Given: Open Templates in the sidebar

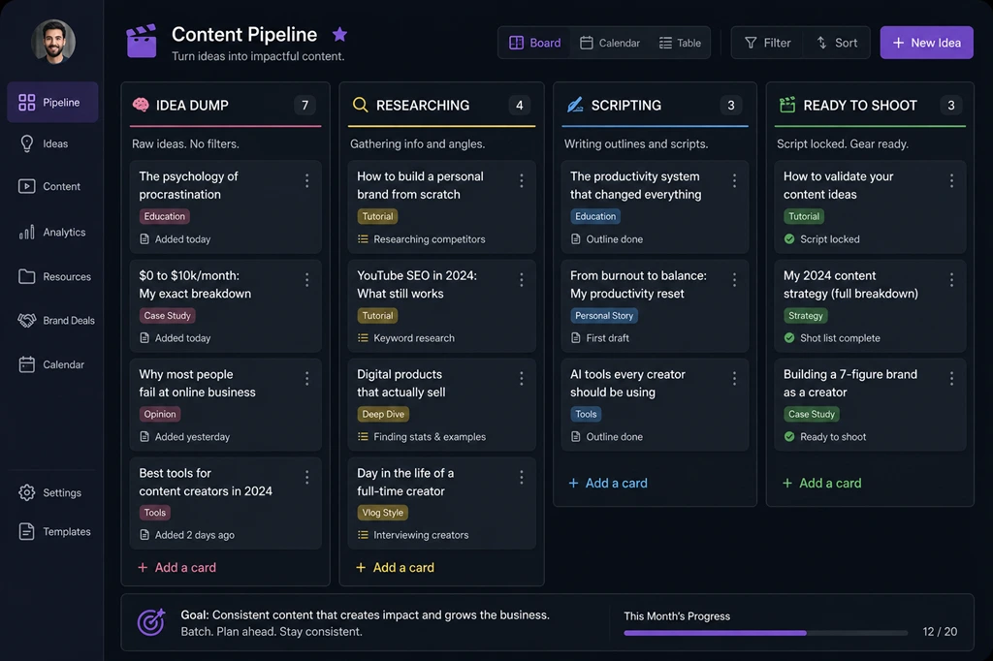Looking at the screenshot, I should click(x=54, y=532).
